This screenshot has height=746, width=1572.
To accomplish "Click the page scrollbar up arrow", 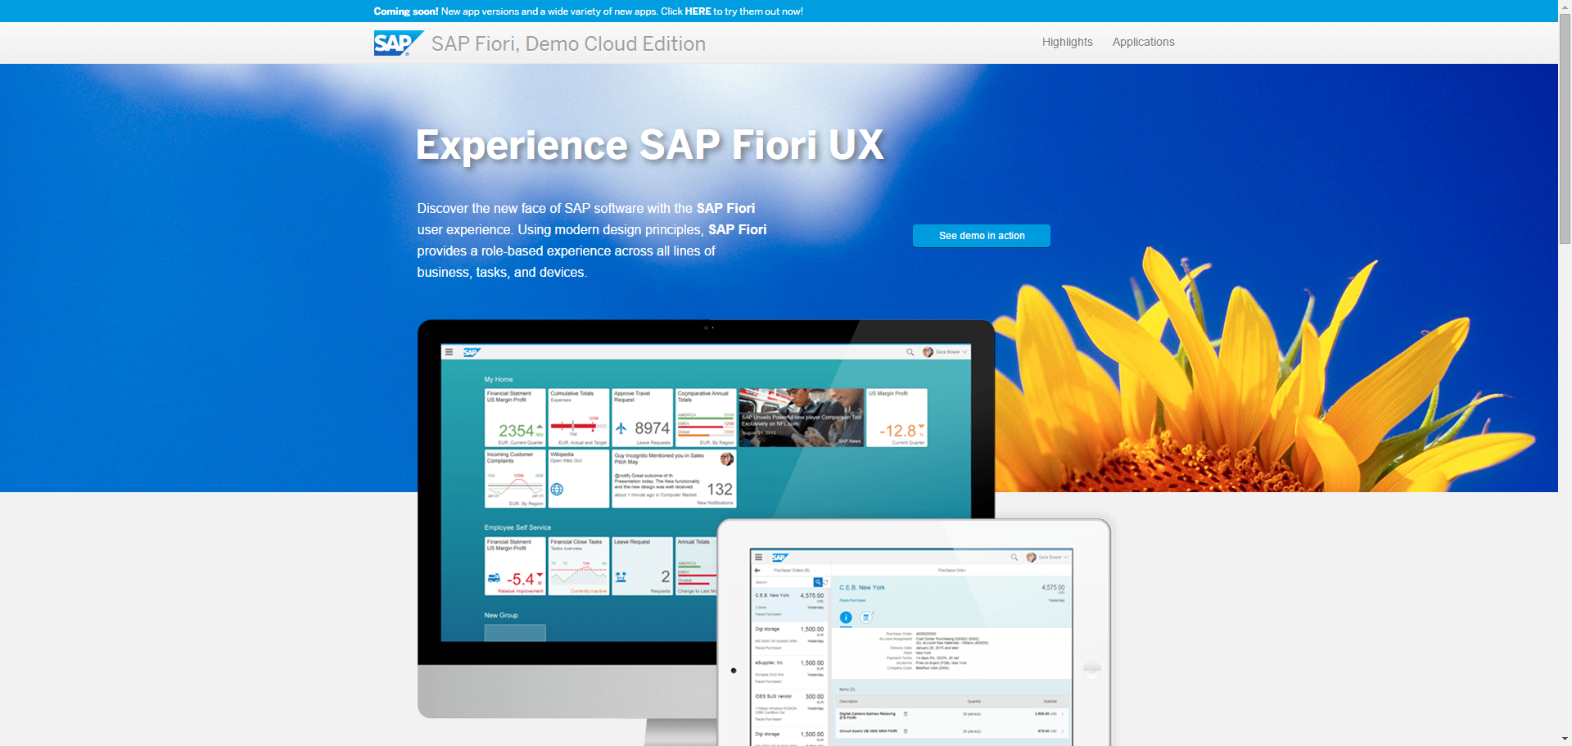I will click(x=1565, y=6).
